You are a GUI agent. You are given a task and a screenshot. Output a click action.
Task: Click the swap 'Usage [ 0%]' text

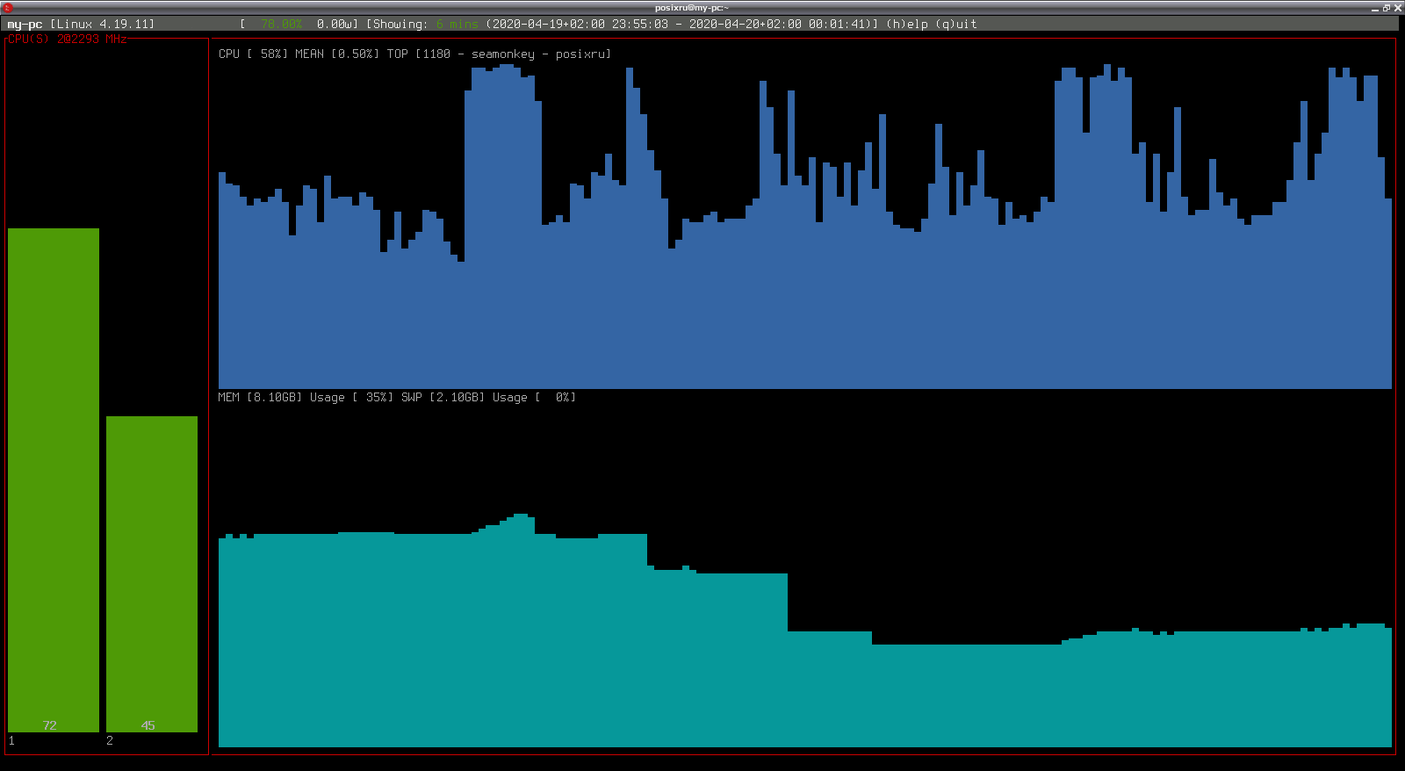click(534, 397)
